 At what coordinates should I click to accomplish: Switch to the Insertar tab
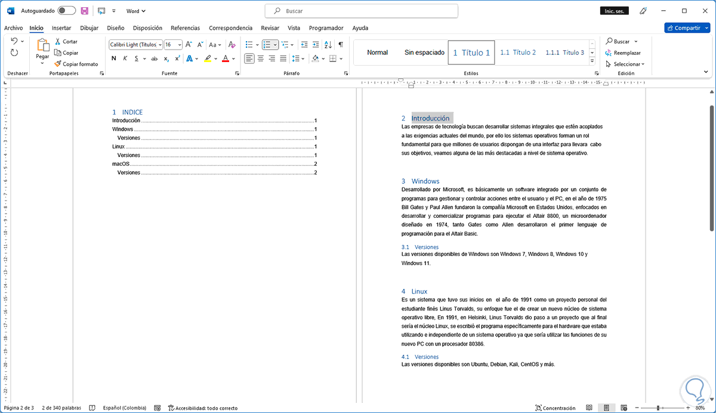point(61,27)
